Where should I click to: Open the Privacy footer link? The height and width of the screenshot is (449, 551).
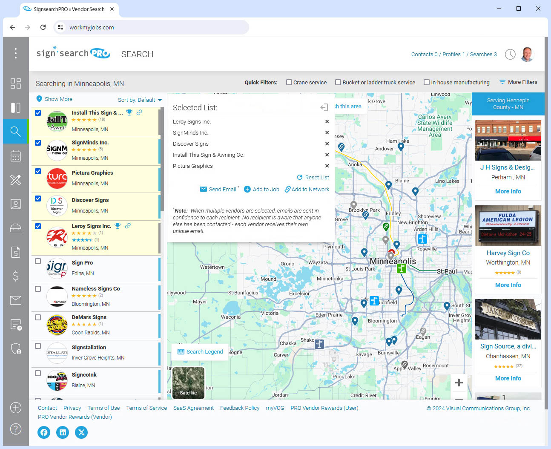(72, 408)
